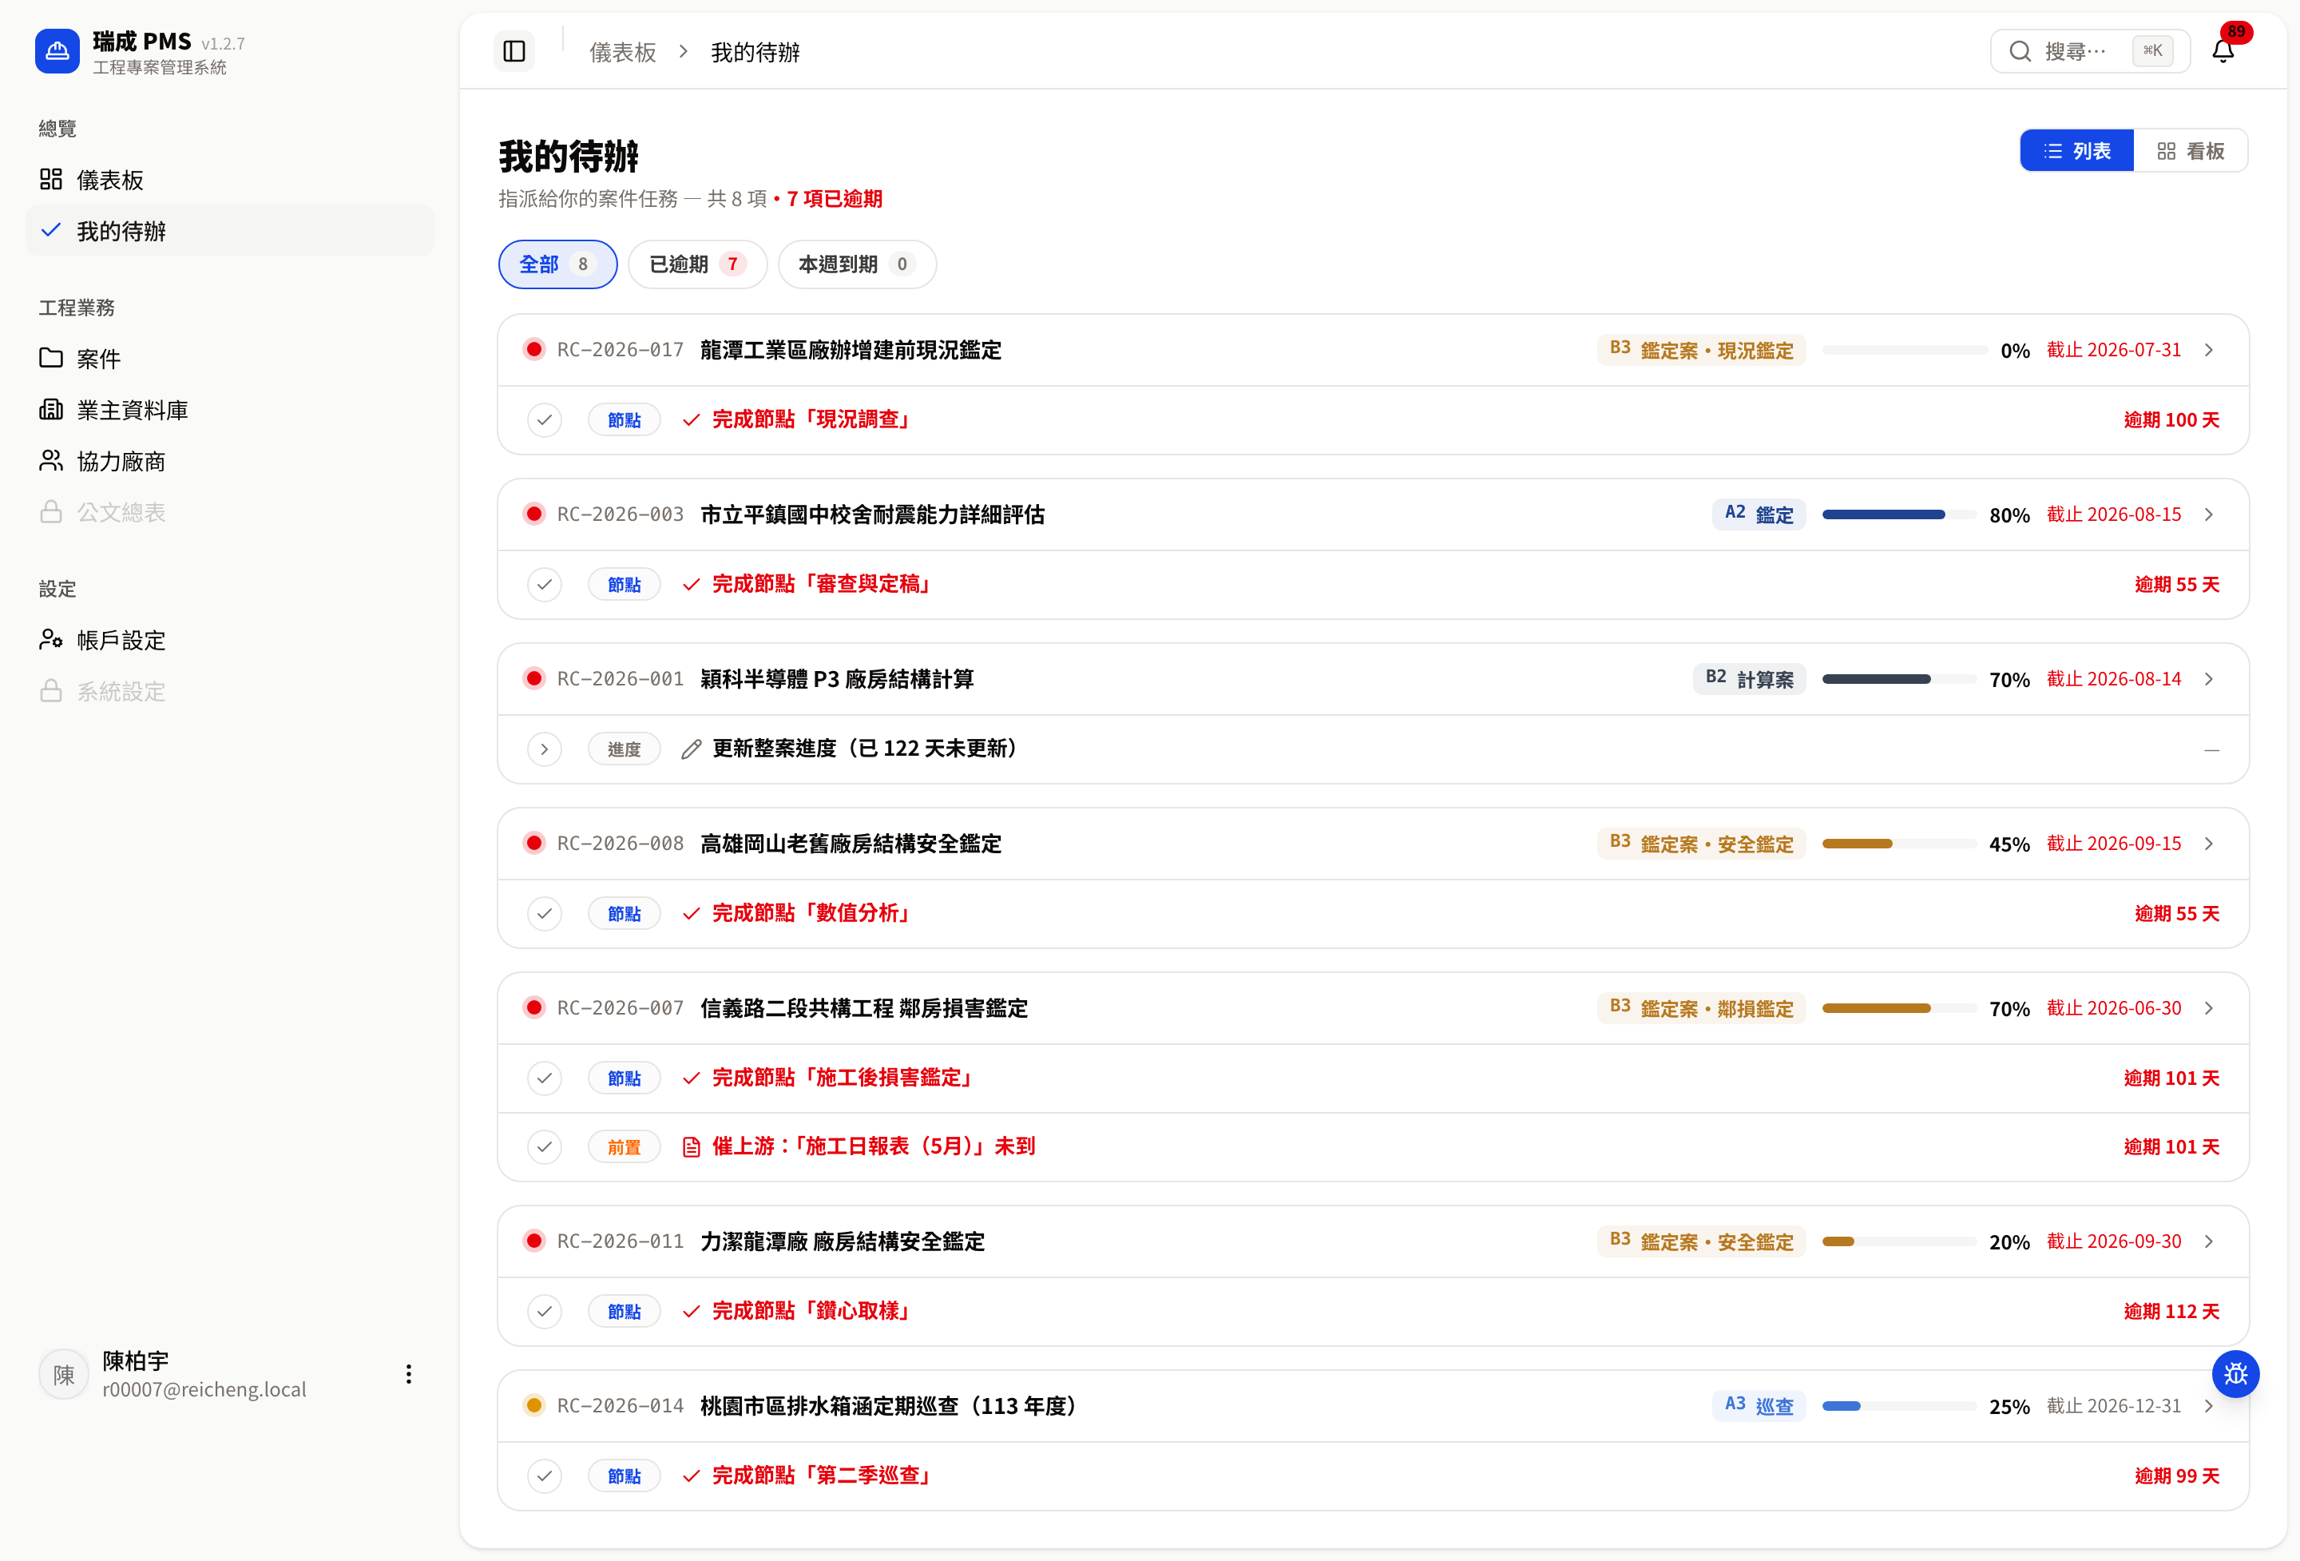Select the 已逾期 7 filter tab

(x=698, y=264)
